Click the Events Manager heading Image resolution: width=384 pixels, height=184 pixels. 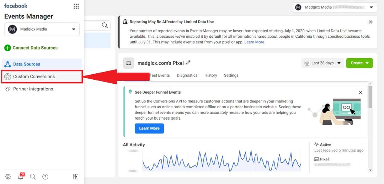pos(29,16)
